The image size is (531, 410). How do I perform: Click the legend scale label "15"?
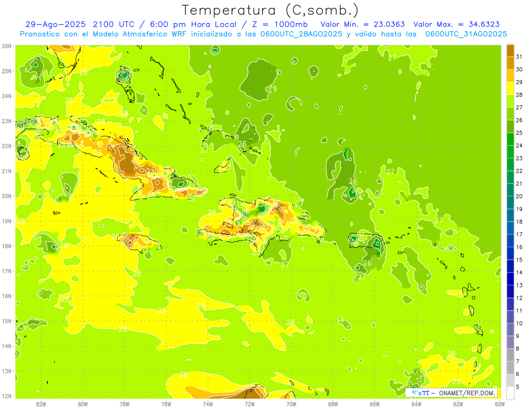519,260
